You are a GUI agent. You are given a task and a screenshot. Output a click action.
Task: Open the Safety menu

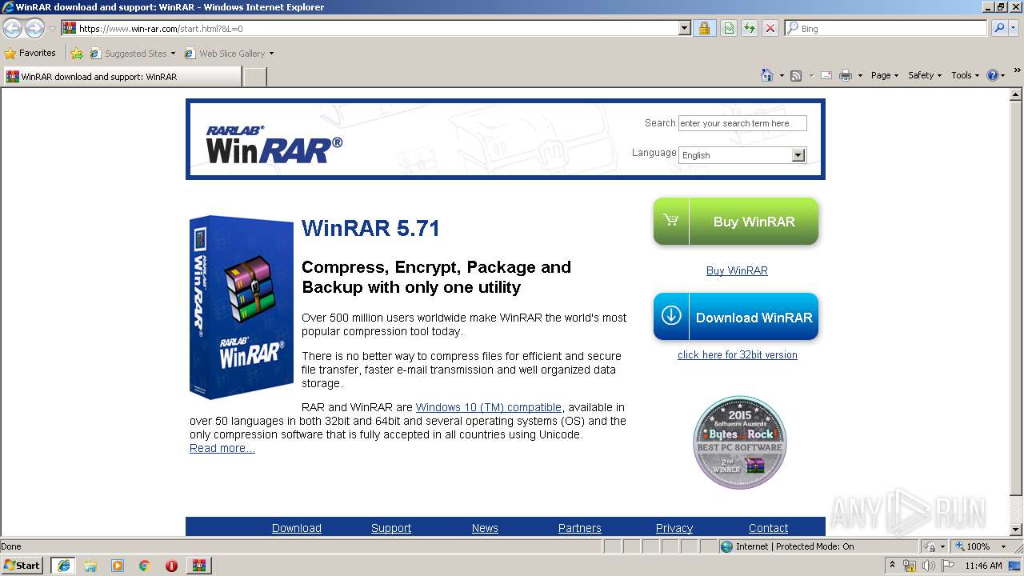[925, 75]
